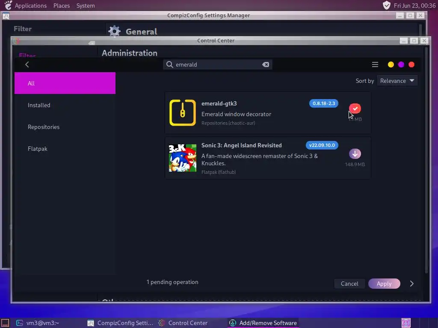This screenshot has height=328, width=438.
Task: Click the search magnifier icon
Action: tap(169, 65)
